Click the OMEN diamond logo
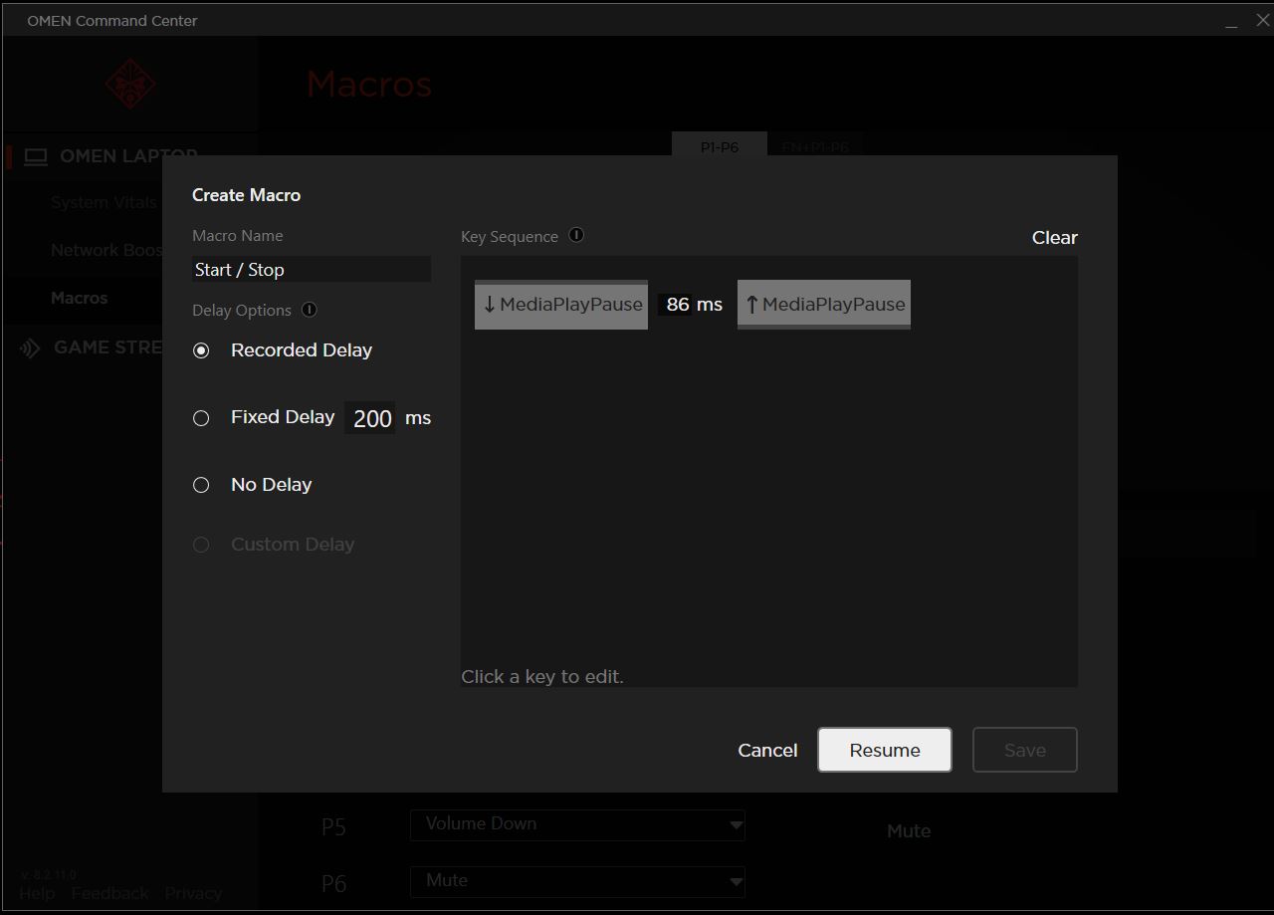The image size is (1274, 915). tap(130, 84)
